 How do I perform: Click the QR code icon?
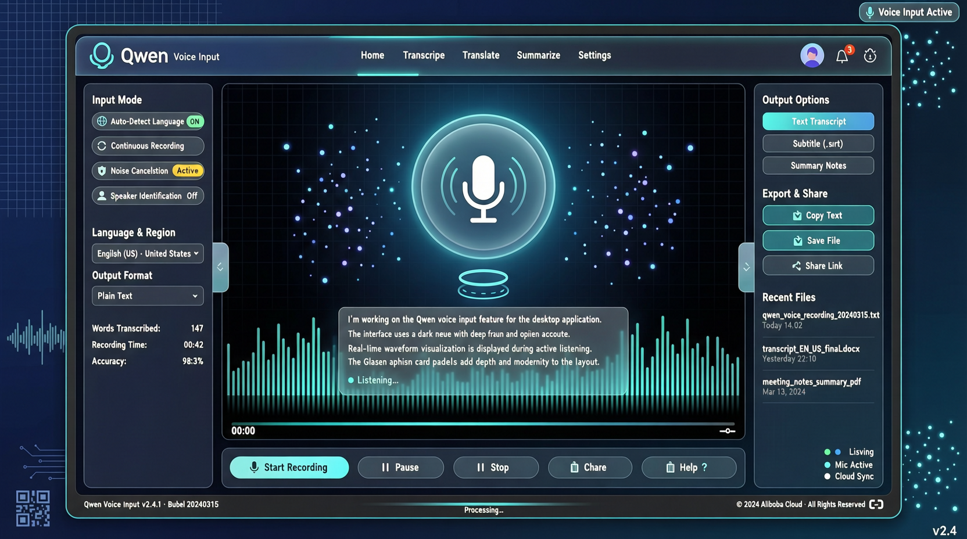[x=33, y=508]
